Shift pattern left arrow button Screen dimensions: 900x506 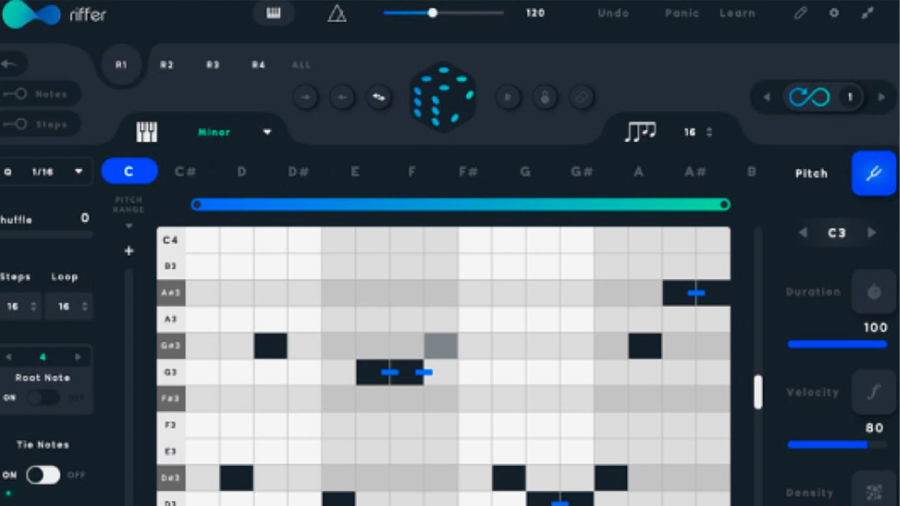click(342, 97)
